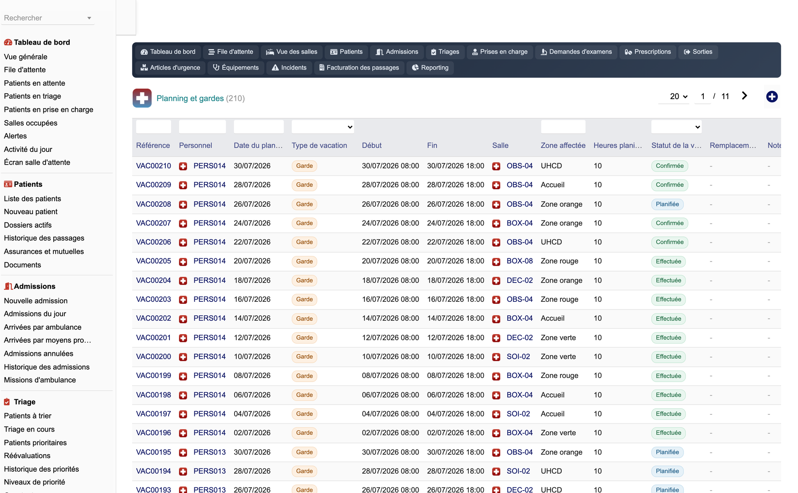This screenshot has height=493, width=798.
Task: Switch to the File d'attente tab
Action: (x=231, y=52)
